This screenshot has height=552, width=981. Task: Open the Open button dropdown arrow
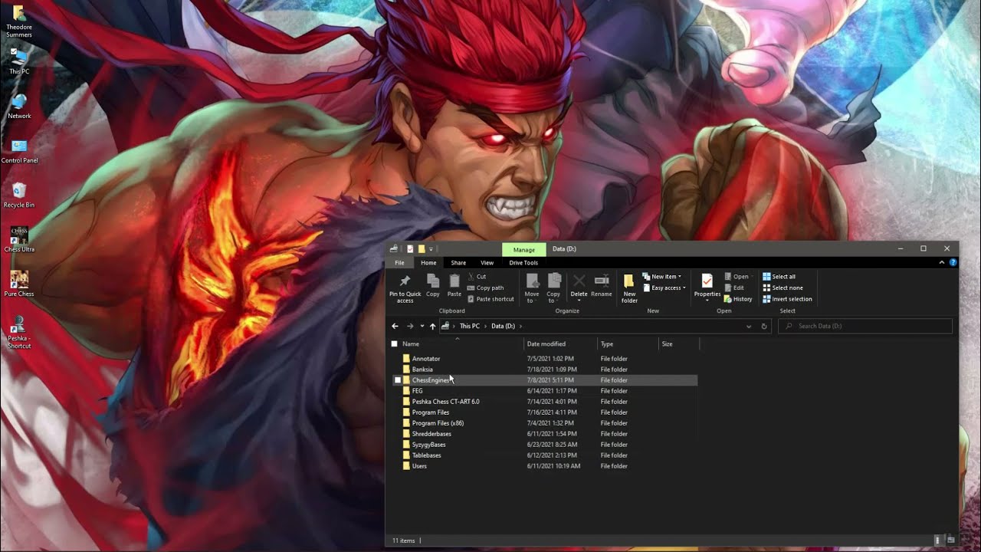coord(753,277)
